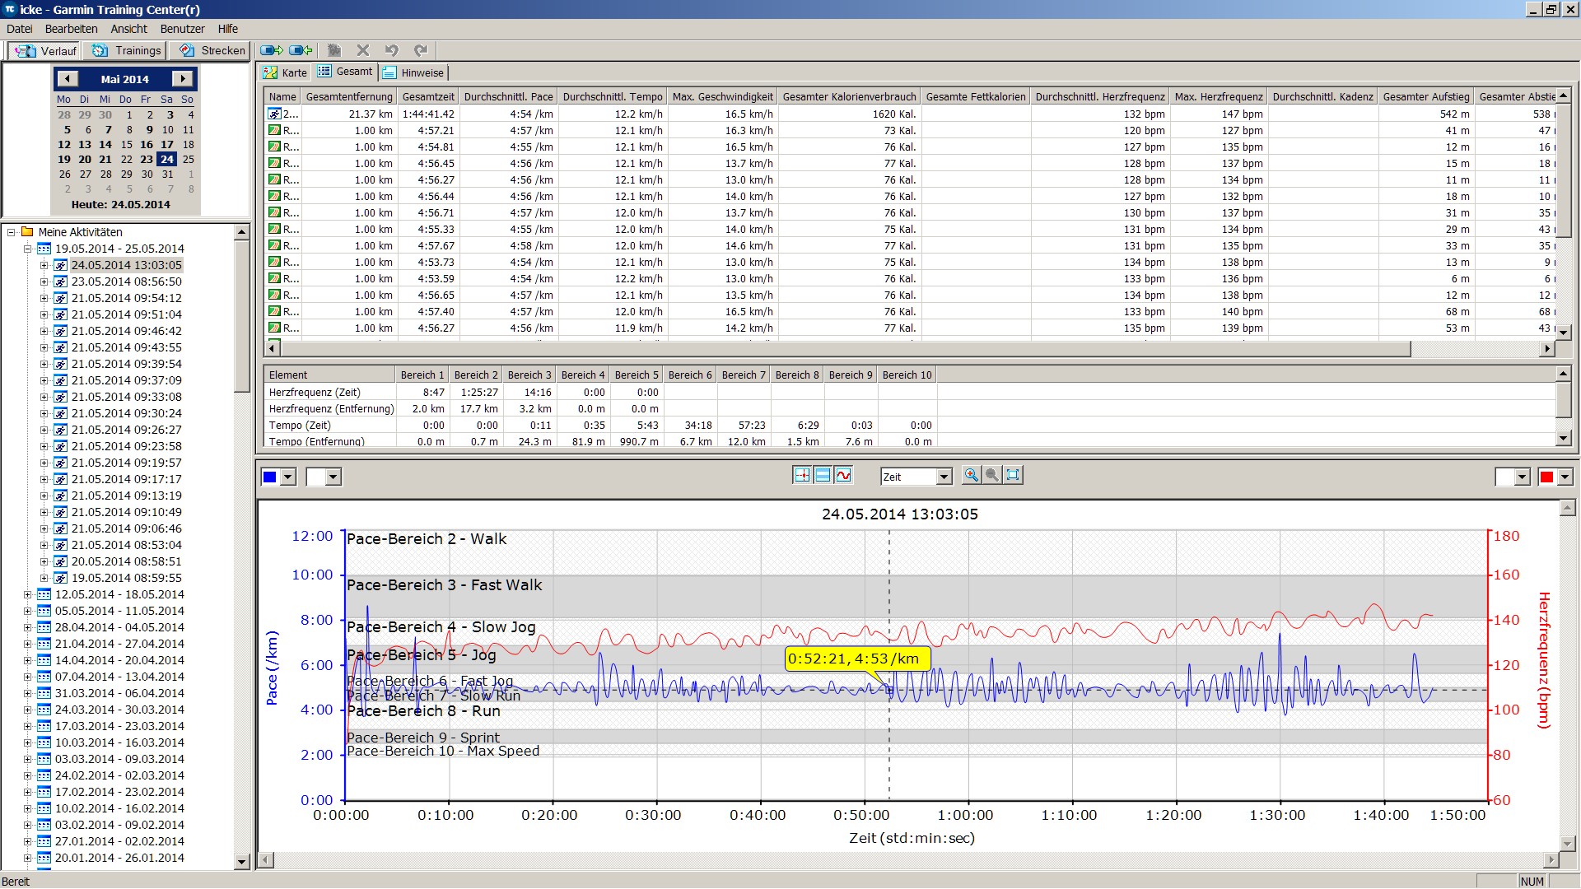Open the red heart-rate color swatch dropdown
The height and width of the screenshot is (889, 1581).
pyautogui.click(x=1565, y=477)
